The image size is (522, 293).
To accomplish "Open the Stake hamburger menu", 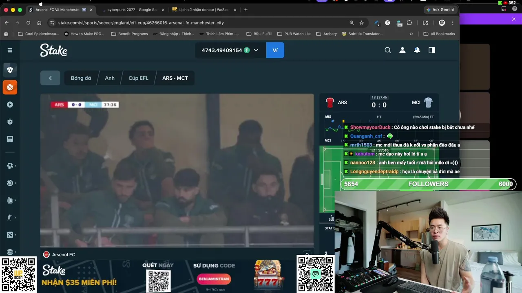I will (x=10, y=50).
